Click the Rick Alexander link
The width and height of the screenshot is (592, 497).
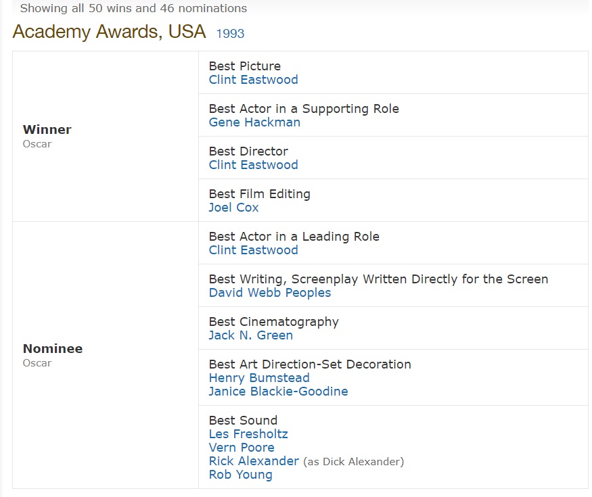tap(254, 461)
